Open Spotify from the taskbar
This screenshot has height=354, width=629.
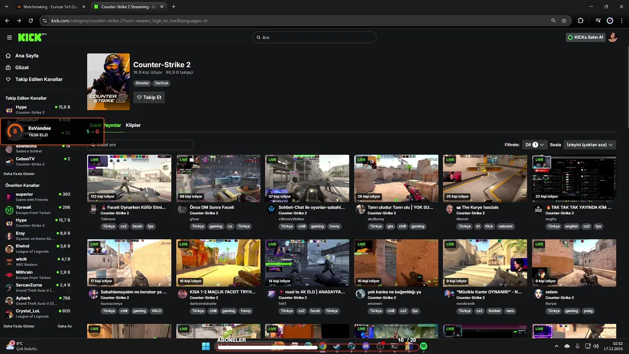pos(424,347)
